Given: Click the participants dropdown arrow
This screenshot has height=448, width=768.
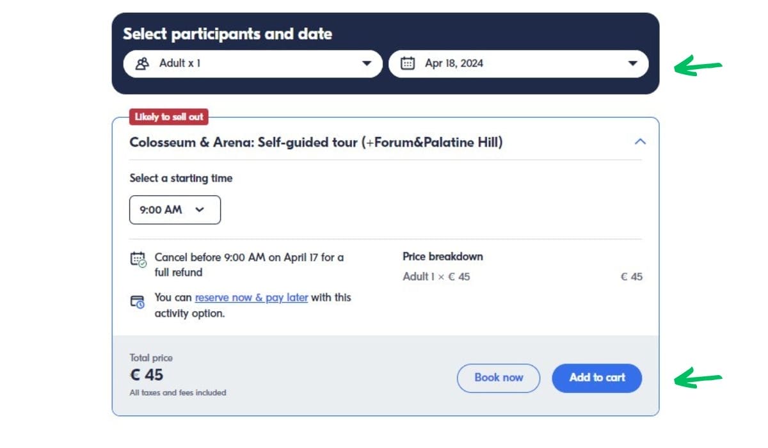Looking at the screenshot, I should tap(367, 63).
